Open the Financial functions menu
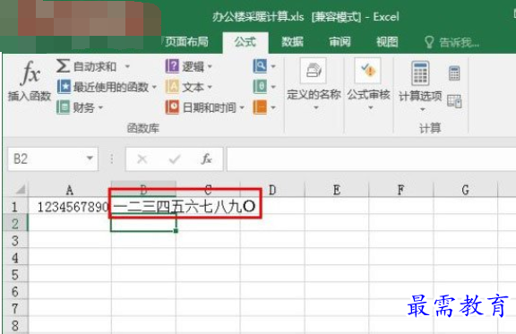This screenshot has height=334, width=516. [x=80, y=107]
